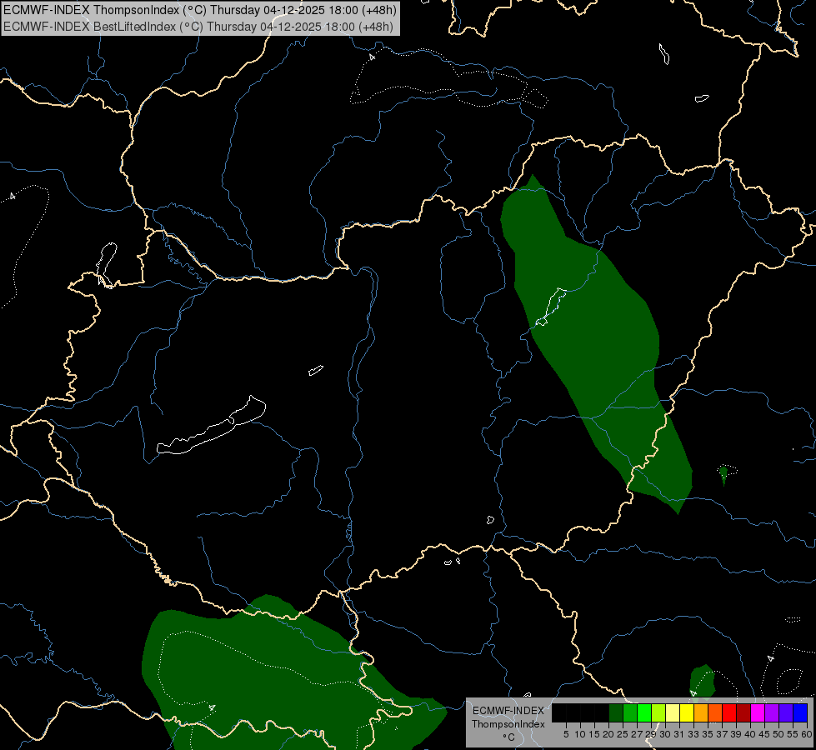The height and width of the screenshot is (750, 816).
Task: Click the dark green 20–25 legend swatch
Action: coord(616,712)
